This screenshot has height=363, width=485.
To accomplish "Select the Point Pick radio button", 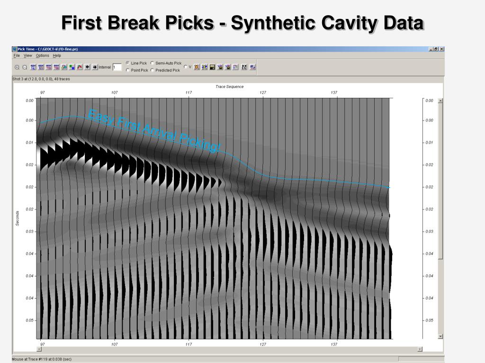I will (128, 70).
